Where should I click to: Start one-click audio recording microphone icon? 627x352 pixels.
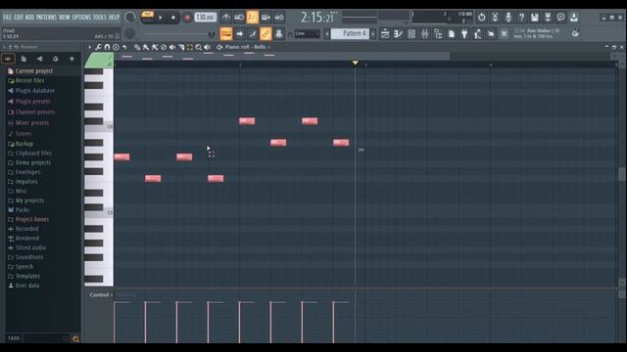pyautogui.click(x=508, y=18)
